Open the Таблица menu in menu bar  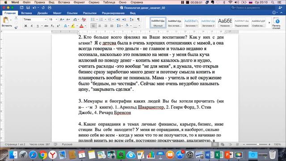click(x=109, y=2)
